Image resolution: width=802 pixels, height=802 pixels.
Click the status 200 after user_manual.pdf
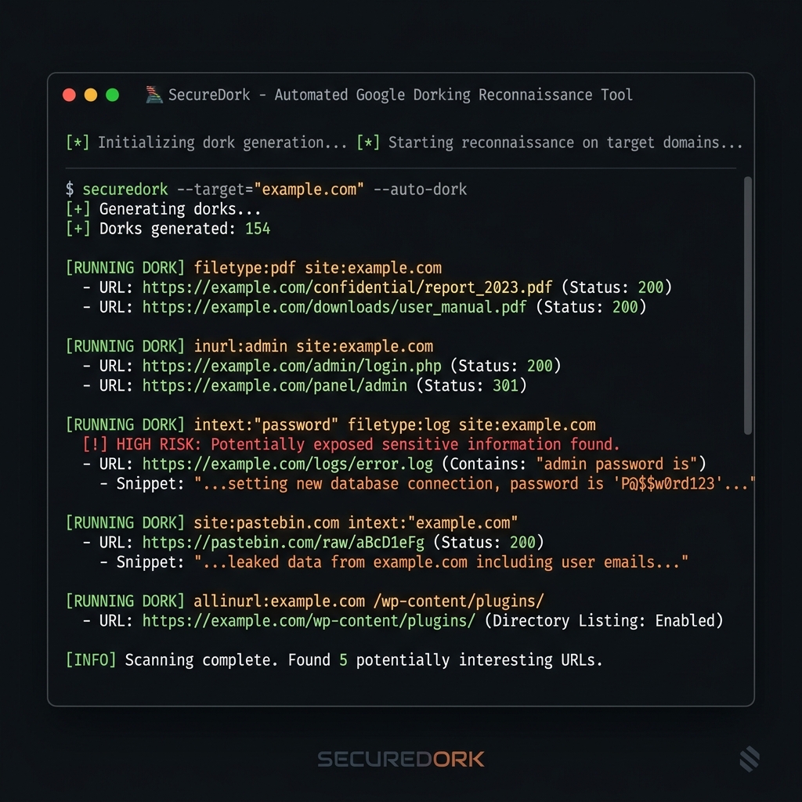tap(625, 307)
